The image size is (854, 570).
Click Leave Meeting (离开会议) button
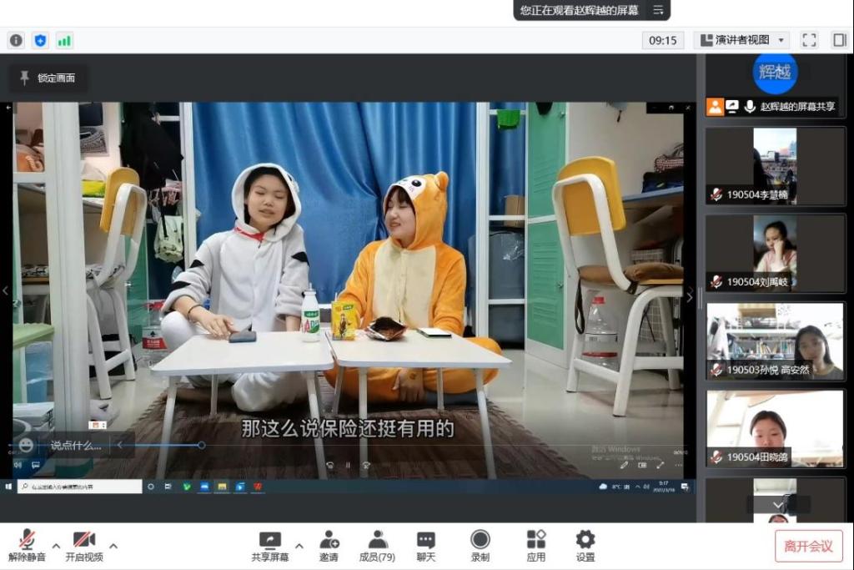click(x=808, y=546)
